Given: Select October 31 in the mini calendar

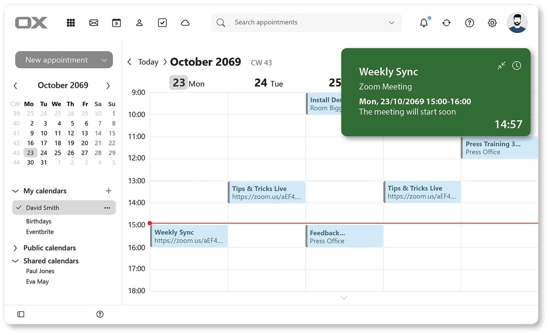Looking at the screenshot, I should 43,162.
